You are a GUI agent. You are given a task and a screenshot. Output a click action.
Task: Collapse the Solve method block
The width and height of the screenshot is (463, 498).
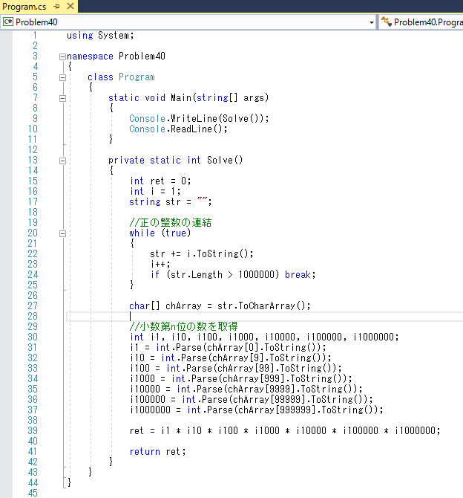(62, 161)
